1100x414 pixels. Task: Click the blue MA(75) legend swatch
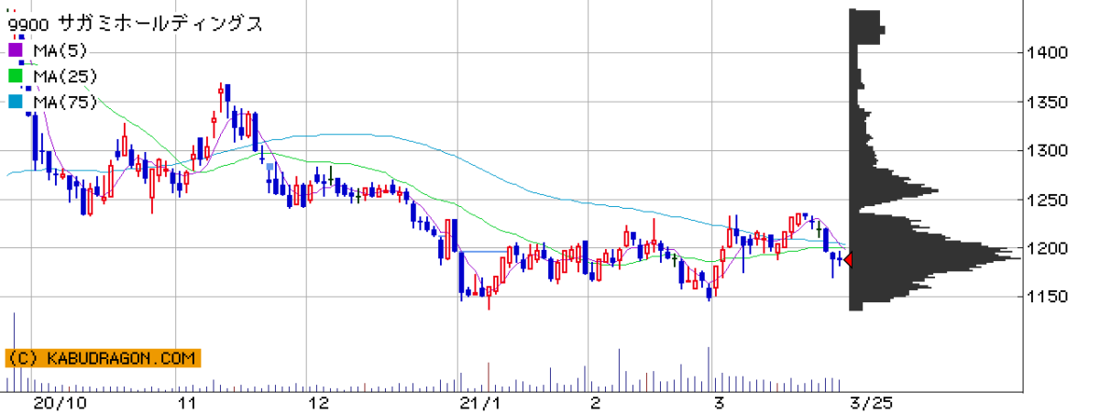click(x=15, y=103)
